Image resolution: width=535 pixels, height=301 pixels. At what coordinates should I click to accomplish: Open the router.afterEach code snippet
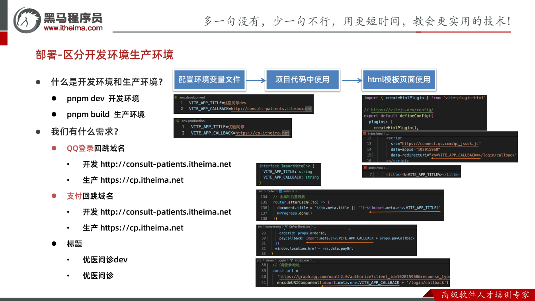(x=350, y=205)
